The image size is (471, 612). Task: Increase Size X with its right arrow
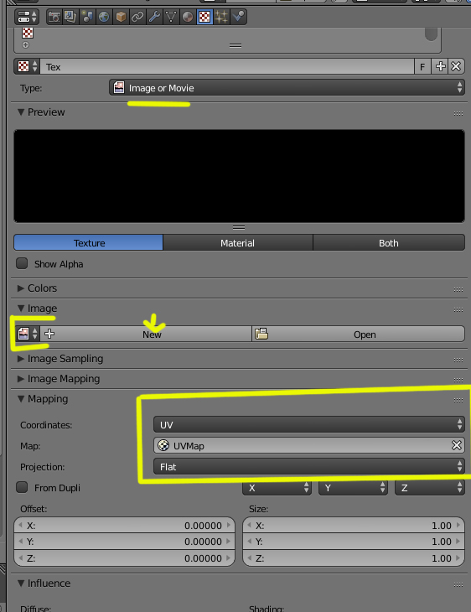point(458,526)
